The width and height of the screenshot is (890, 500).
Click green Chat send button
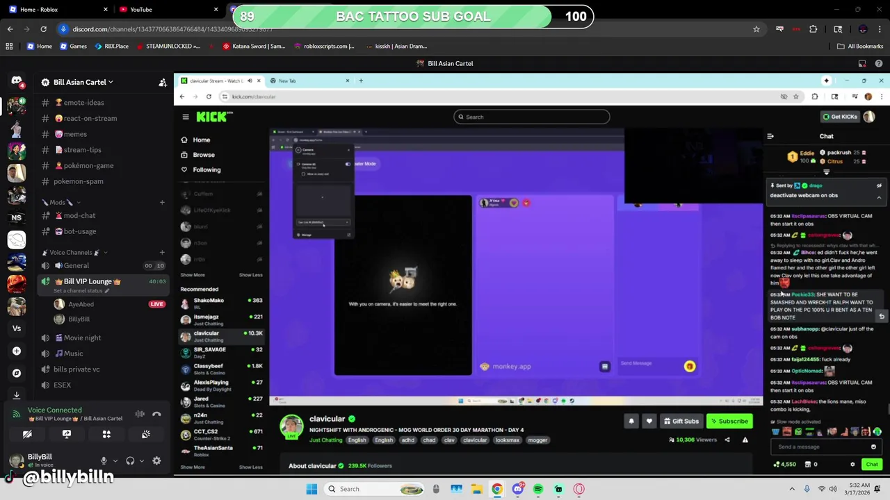point(872,465)
